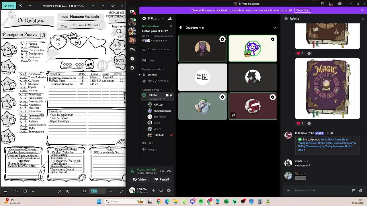Click Desactivar streamer mode button
Screen dimensions: 367x206
(x=302, y=10)
